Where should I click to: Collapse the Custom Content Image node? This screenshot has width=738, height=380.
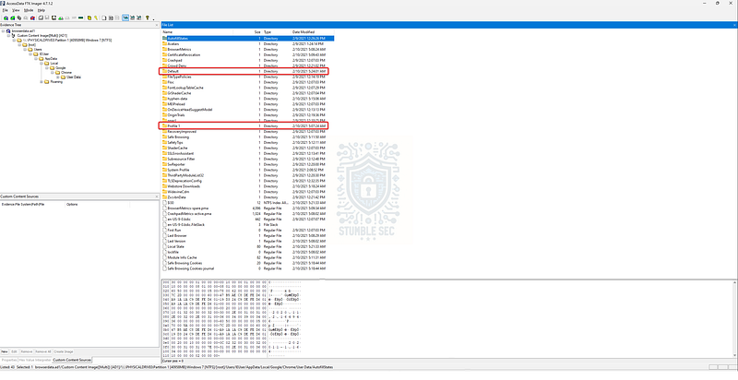click(x=8, y=35)
